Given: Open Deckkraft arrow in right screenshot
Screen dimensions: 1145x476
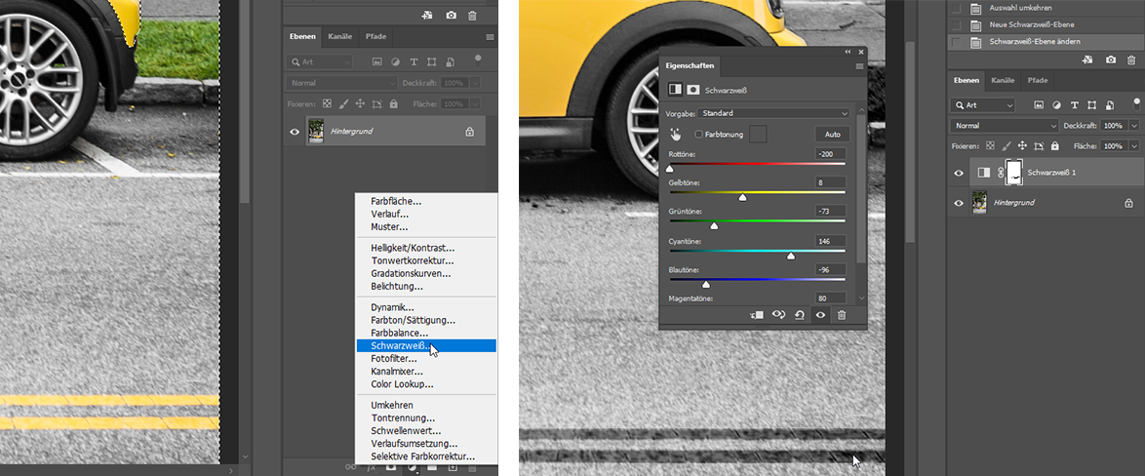Looking at the screenshot, I should pos(1133,126).
